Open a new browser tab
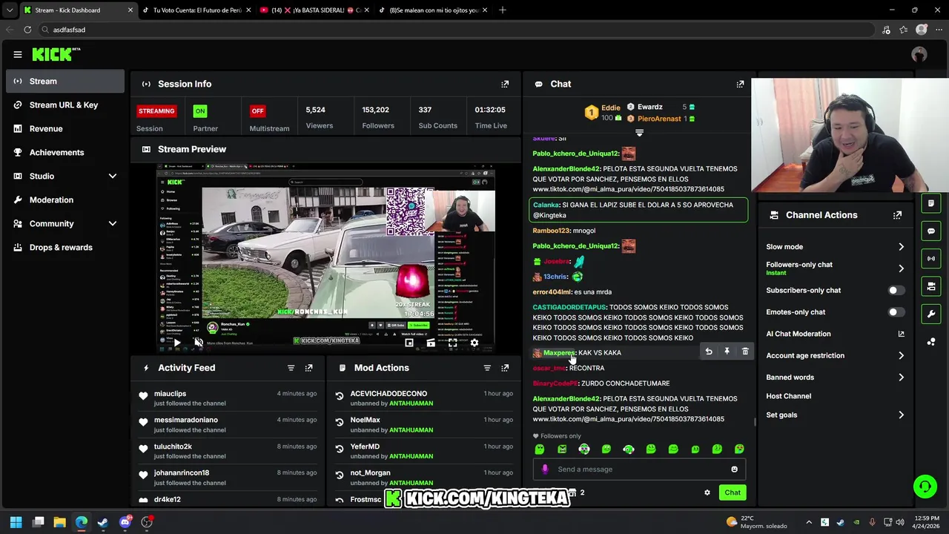Image resolution: width=949 pixels, height=534 pixels. click(502, 10)
